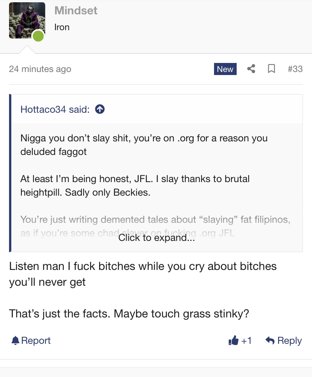The image size is (312, 377).
Task: Click the share icon in post header
Action: point(251,69)
